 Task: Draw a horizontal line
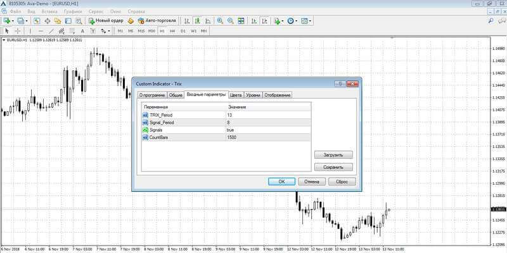point(41,31)
